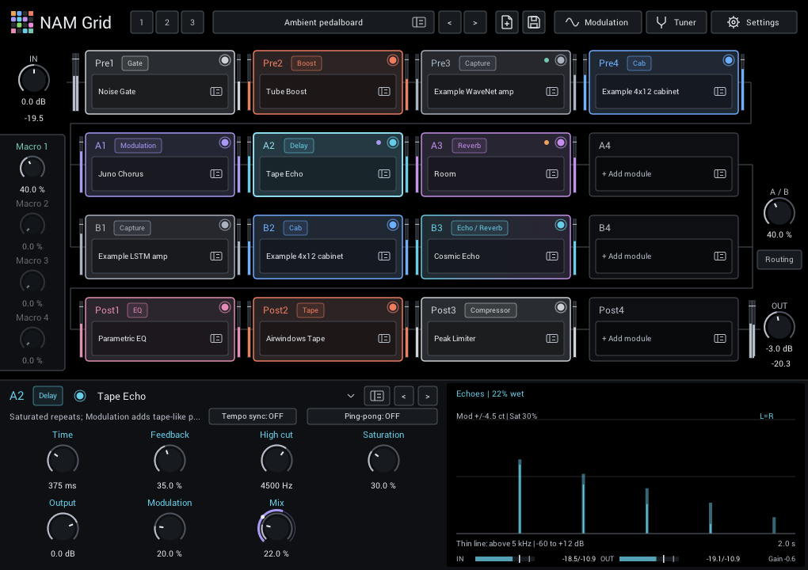
Task: Toggle Pre3 Capture power button
Action: pos(561,60)
